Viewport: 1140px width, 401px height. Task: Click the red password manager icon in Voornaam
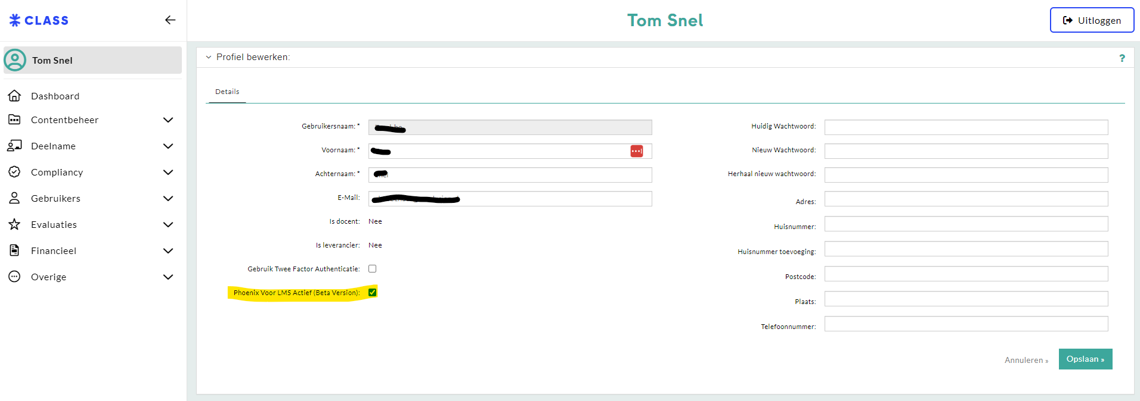(636, 151)
